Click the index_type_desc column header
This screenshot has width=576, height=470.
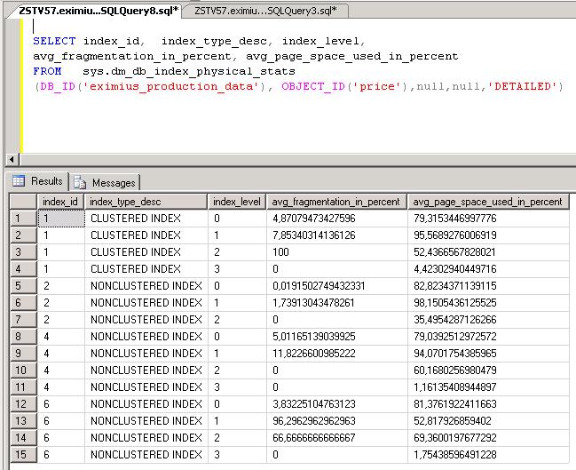(x=146, y=202)
